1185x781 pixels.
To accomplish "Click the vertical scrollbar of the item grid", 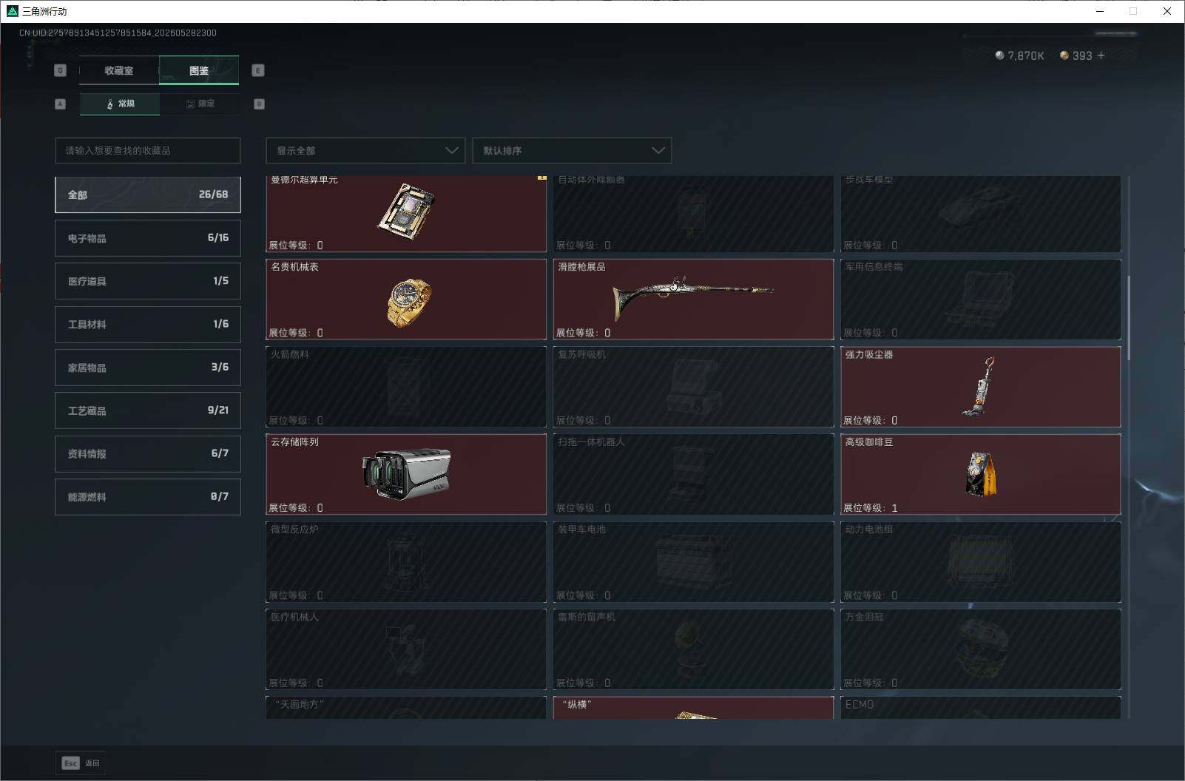I will point(1129,318).
